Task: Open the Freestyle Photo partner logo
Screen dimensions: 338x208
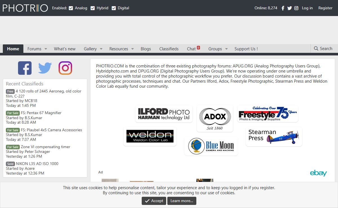Action: point(268,114)
